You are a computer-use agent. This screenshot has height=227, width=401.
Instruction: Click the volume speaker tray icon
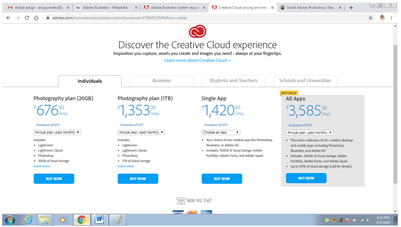(368, 220)
